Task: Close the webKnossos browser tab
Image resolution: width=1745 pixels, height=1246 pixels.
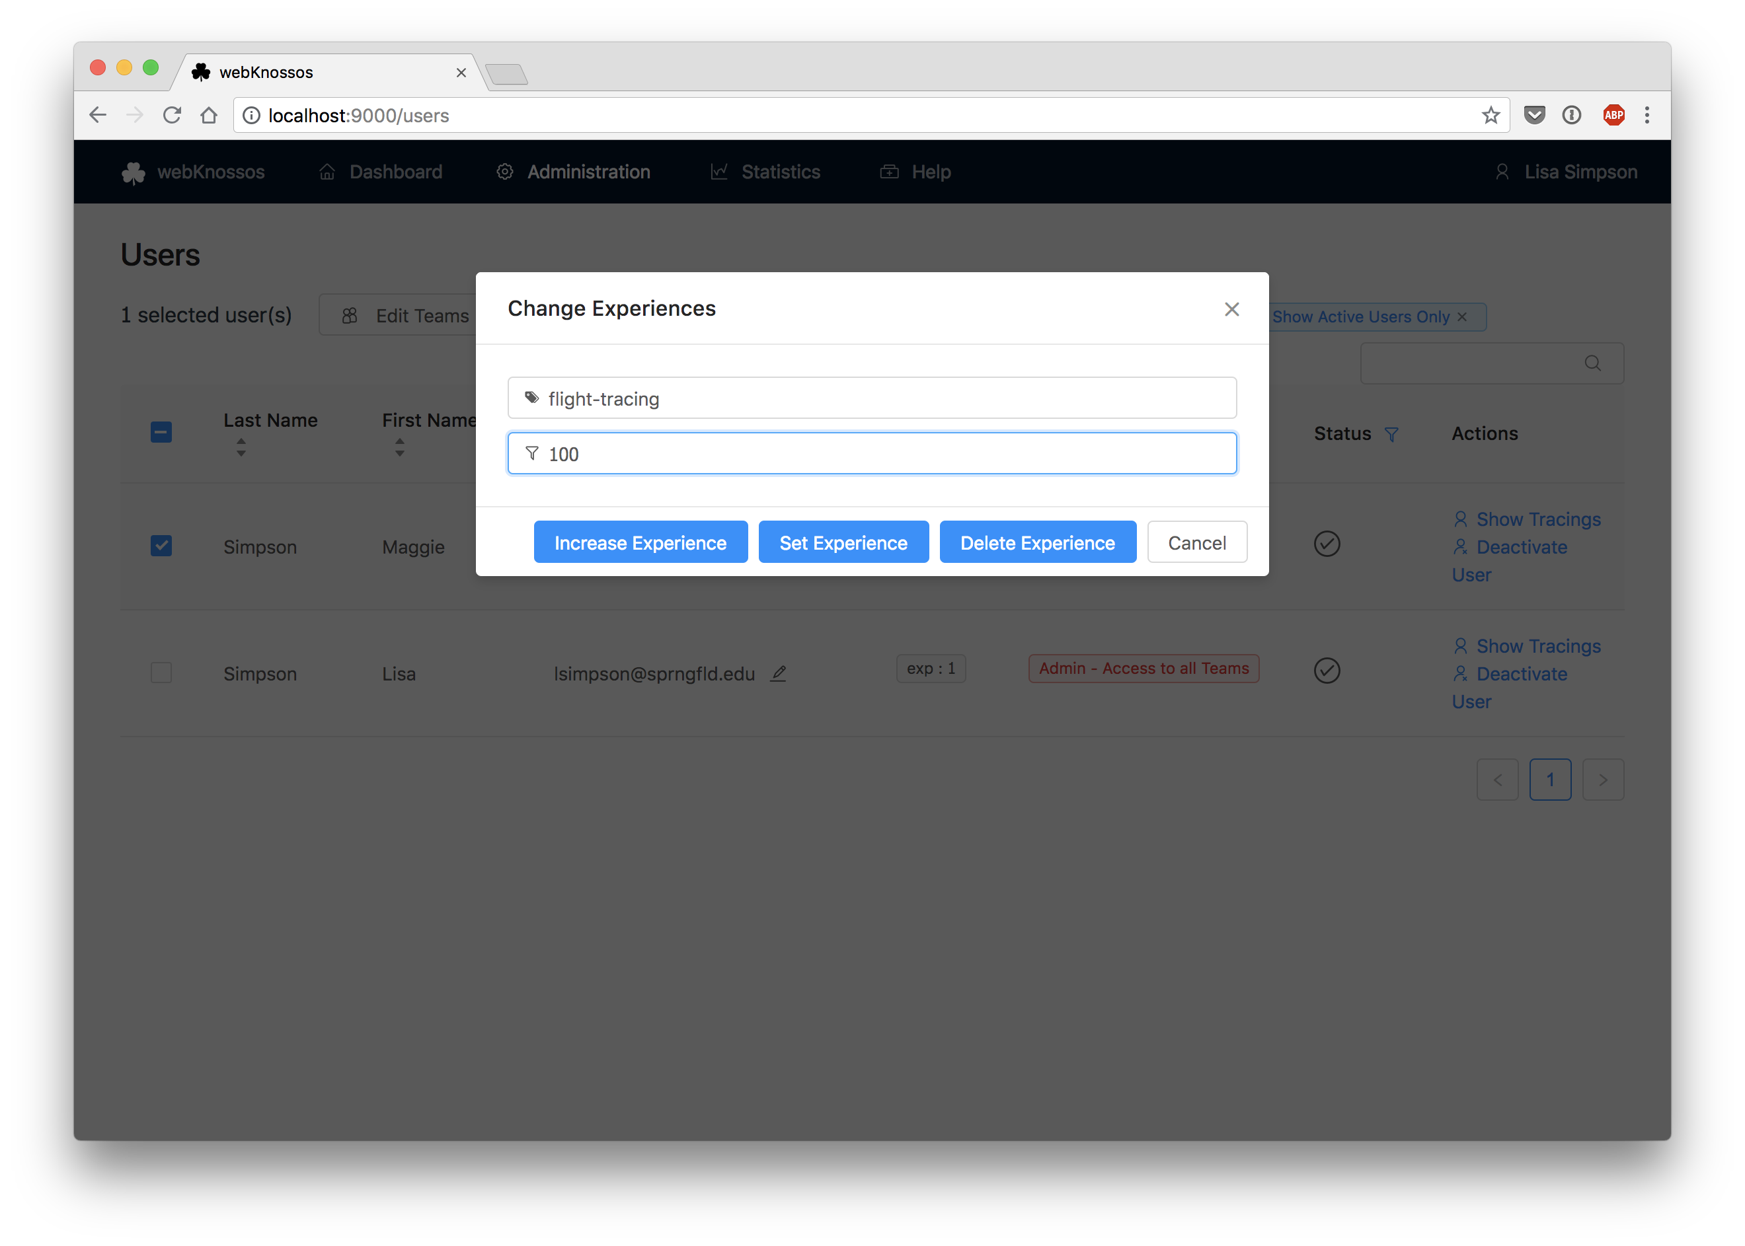Action: click(461, 73)
